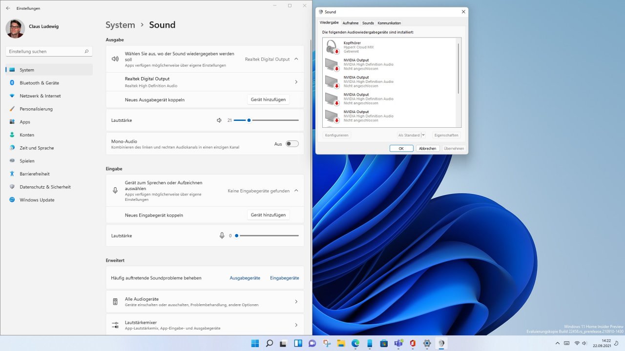625x351 pixels.
Task: Open Spielen settings
Action: [x=49, y=161]
